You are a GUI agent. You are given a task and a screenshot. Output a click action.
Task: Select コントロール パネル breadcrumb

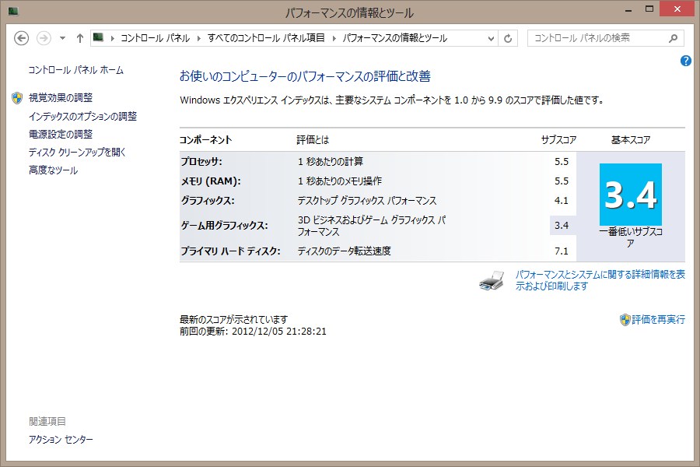coord(156,38)
